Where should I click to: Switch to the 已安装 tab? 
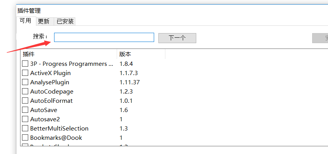pos(65,21)
